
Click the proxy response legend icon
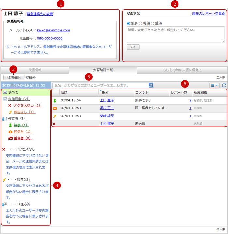pyautogui.click(x=5, y=204)
